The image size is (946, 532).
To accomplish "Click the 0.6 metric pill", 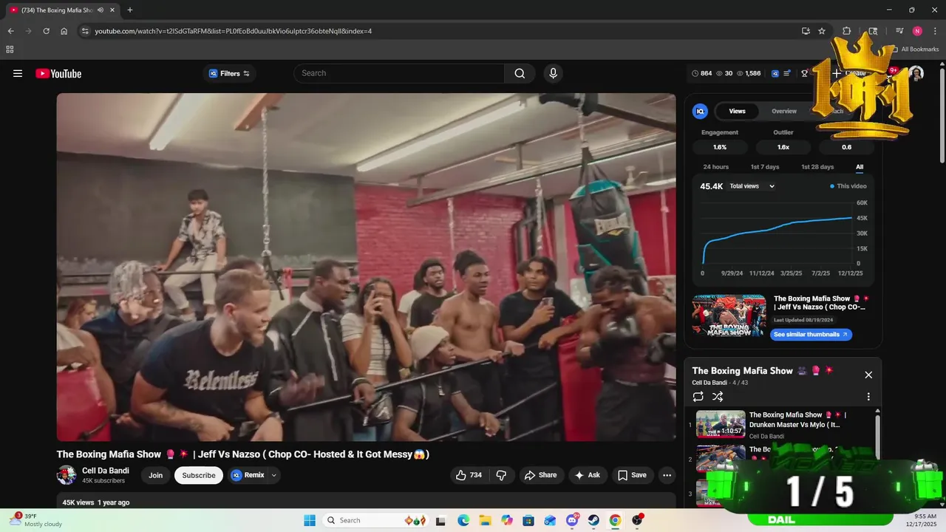I will click(847, 147).
